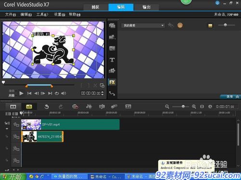Open the Path library icon
The width and height of the screenshot is (241, 180).
112,94
